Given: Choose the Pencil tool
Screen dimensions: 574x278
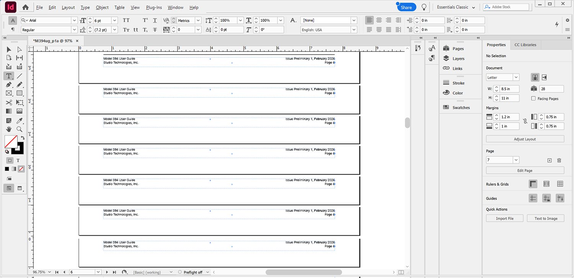Looking at the screenshot, I should coord(20,84).
